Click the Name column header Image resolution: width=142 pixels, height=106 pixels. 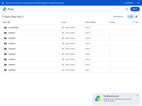click(x=5, y=22)
